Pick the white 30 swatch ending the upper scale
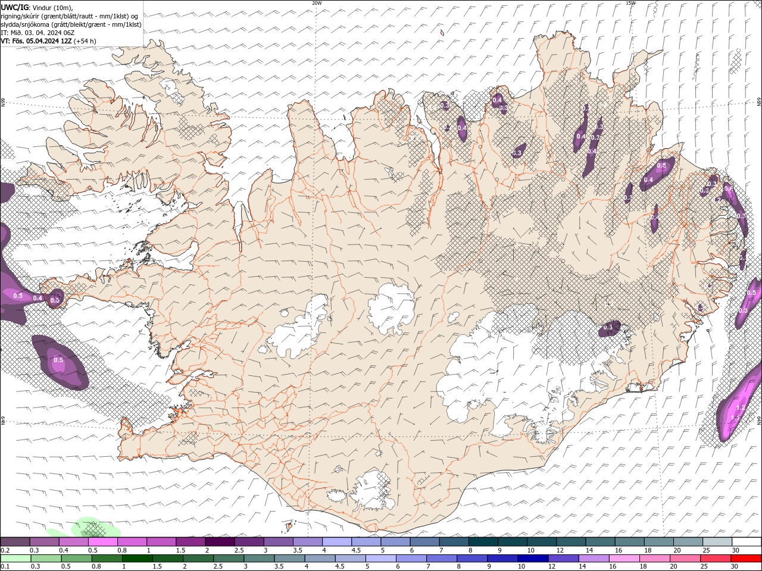The width and height of the screenshot is (762, 571). (747, 542)
